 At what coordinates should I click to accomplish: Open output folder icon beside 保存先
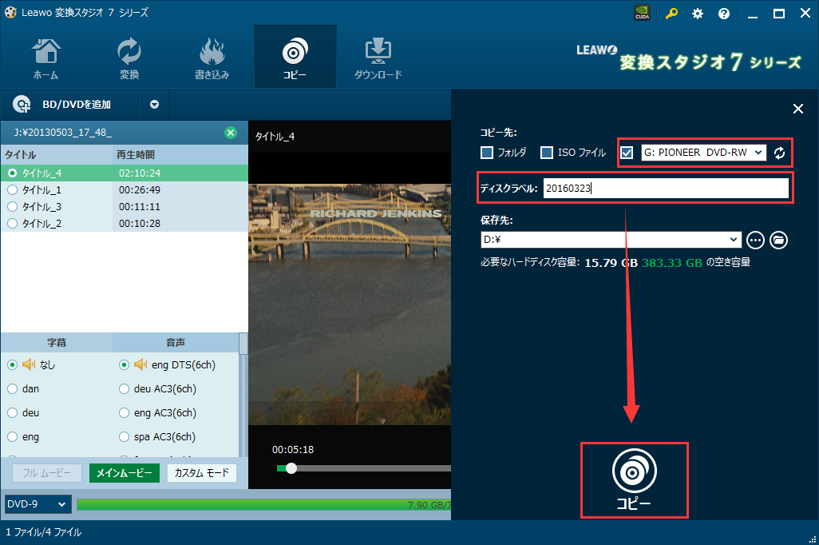[778, 240]
